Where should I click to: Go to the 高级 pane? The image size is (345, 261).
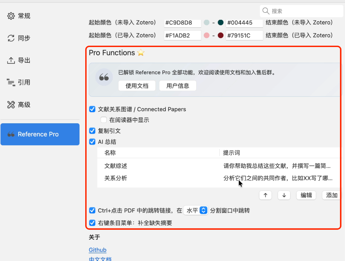point(40,104)
